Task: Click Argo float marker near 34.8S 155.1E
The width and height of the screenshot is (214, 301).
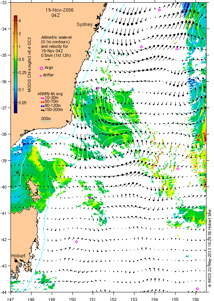Action: [177, 49]
